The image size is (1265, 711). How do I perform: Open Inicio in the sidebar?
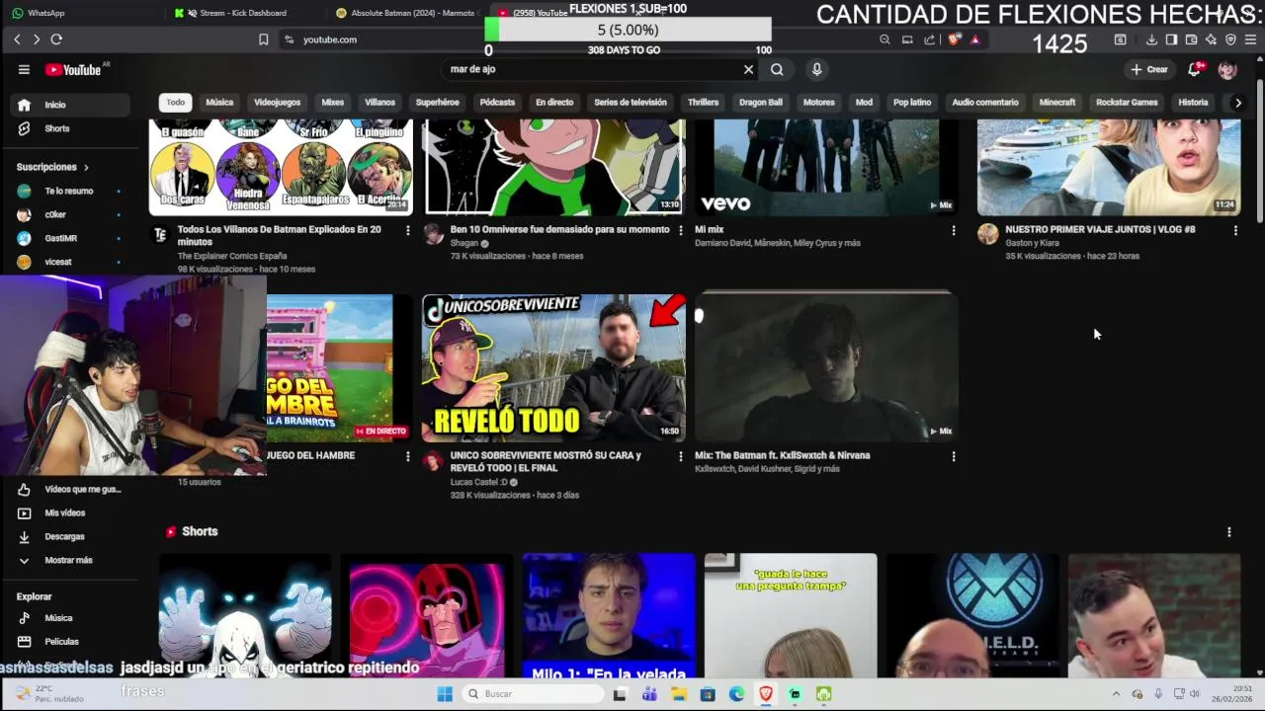[70, 105]
